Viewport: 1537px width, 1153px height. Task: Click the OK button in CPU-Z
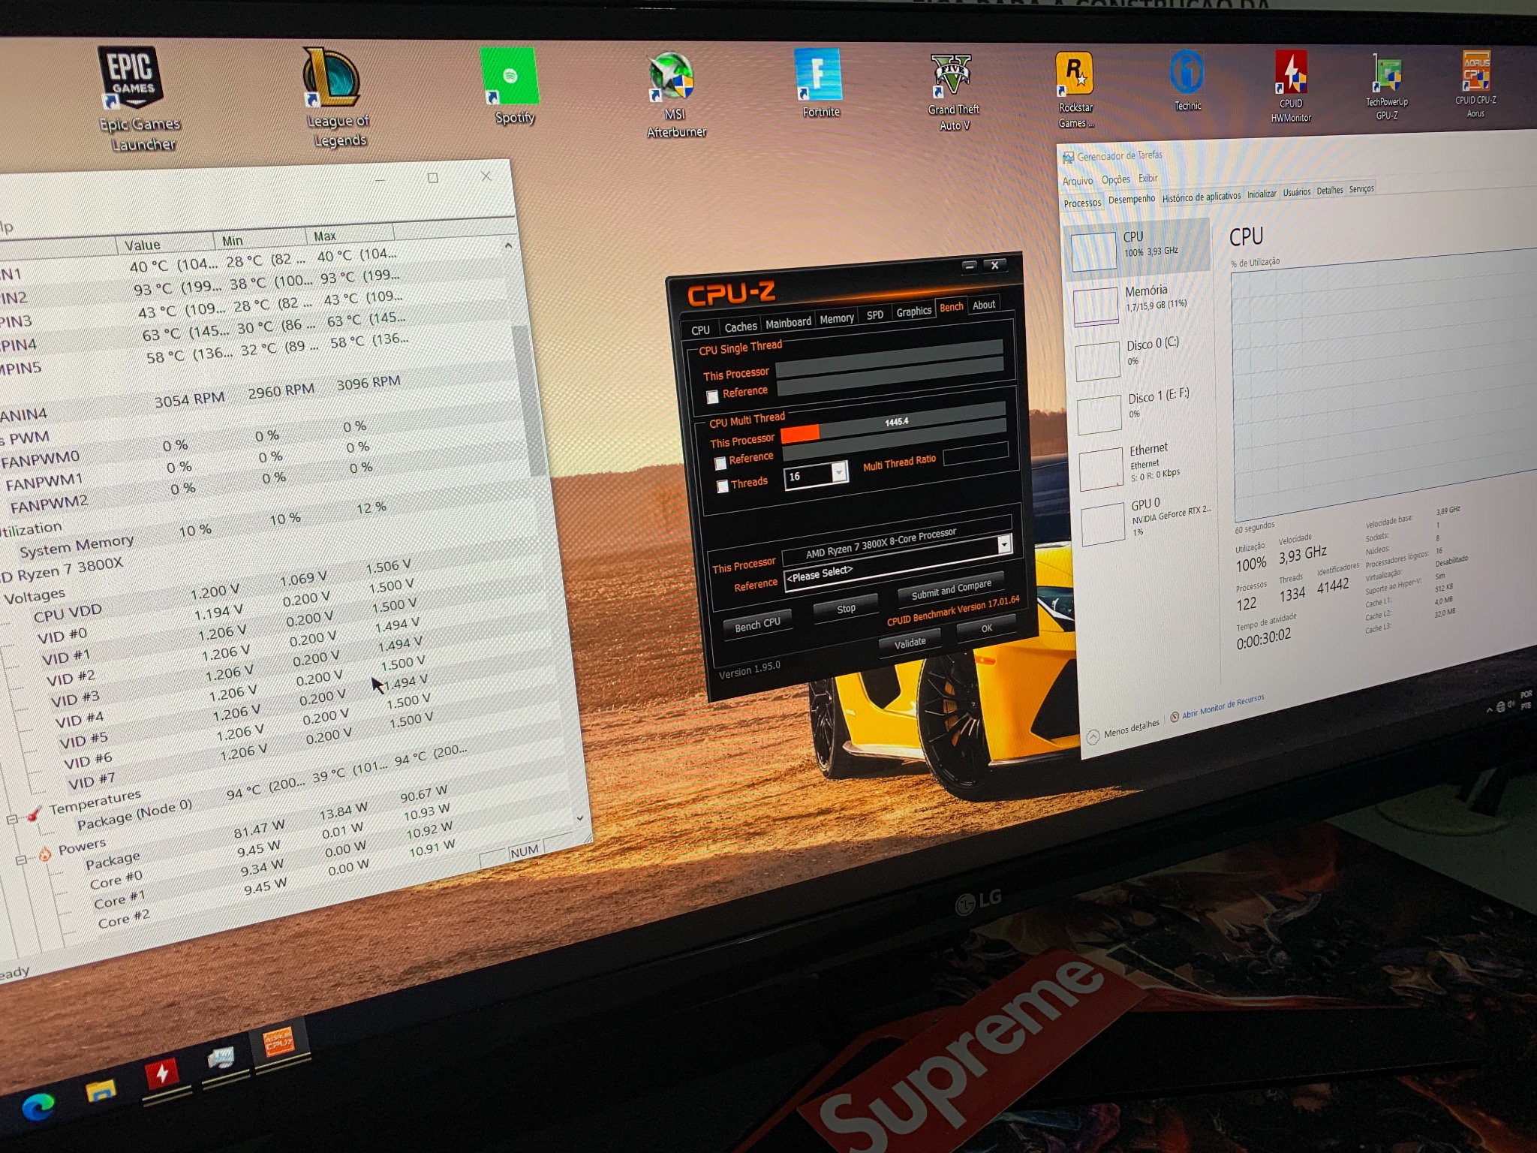coord(986,628)
